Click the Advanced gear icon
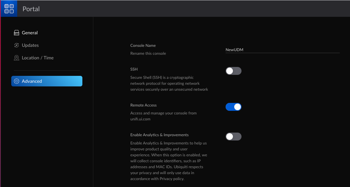Viewport: 350px width, 187px height. [17, 81]
